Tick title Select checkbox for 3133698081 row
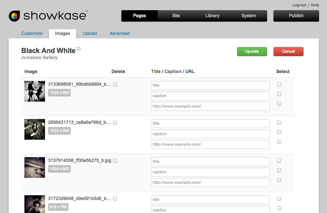The image size is (327, 213). tap(279, 84)
